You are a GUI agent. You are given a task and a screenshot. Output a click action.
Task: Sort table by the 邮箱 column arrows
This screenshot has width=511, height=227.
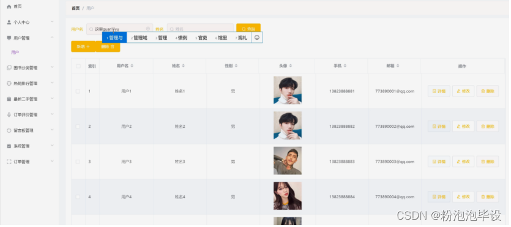[397, 66]
